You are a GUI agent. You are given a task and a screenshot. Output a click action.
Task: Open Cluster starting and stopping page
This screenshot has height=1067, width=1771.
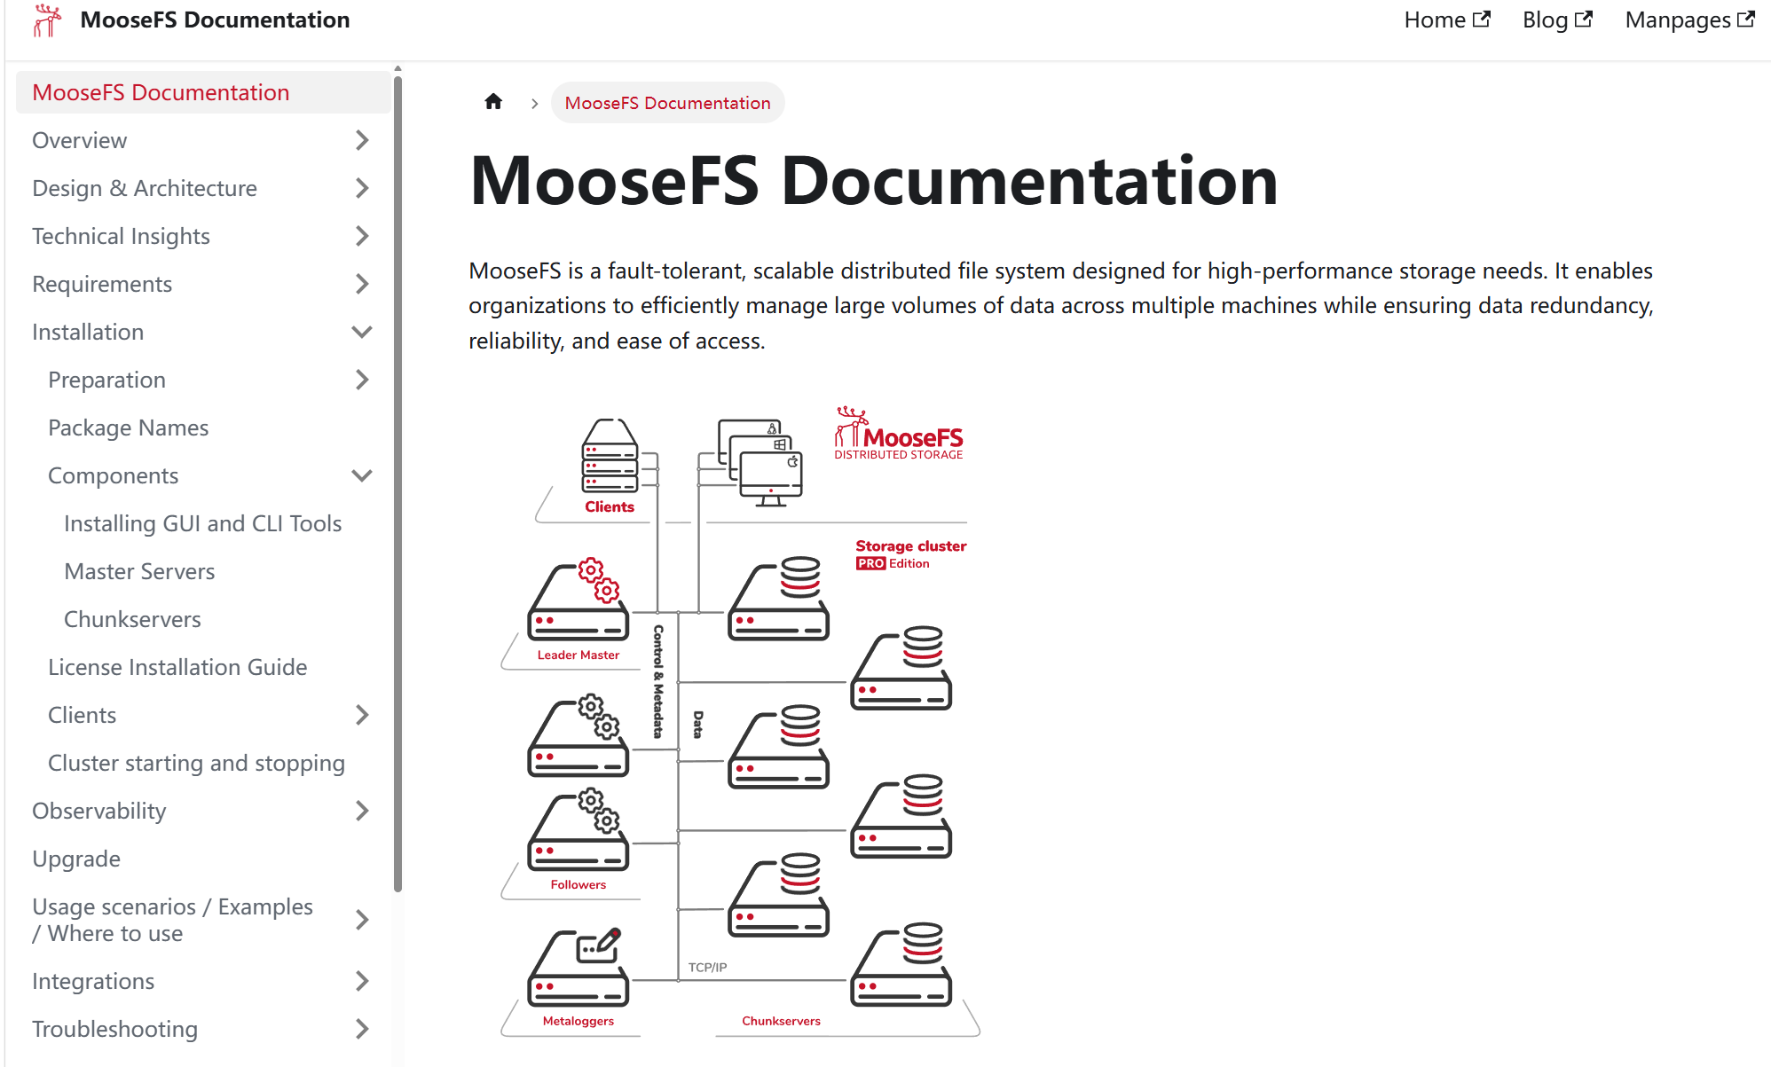pos(196,763)
